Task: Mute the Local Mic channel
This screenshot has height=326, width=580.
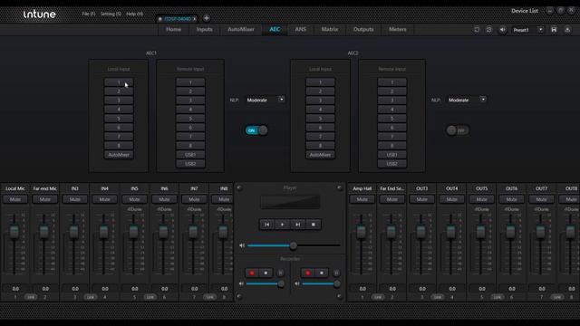Action: click(x=15, y=199)
